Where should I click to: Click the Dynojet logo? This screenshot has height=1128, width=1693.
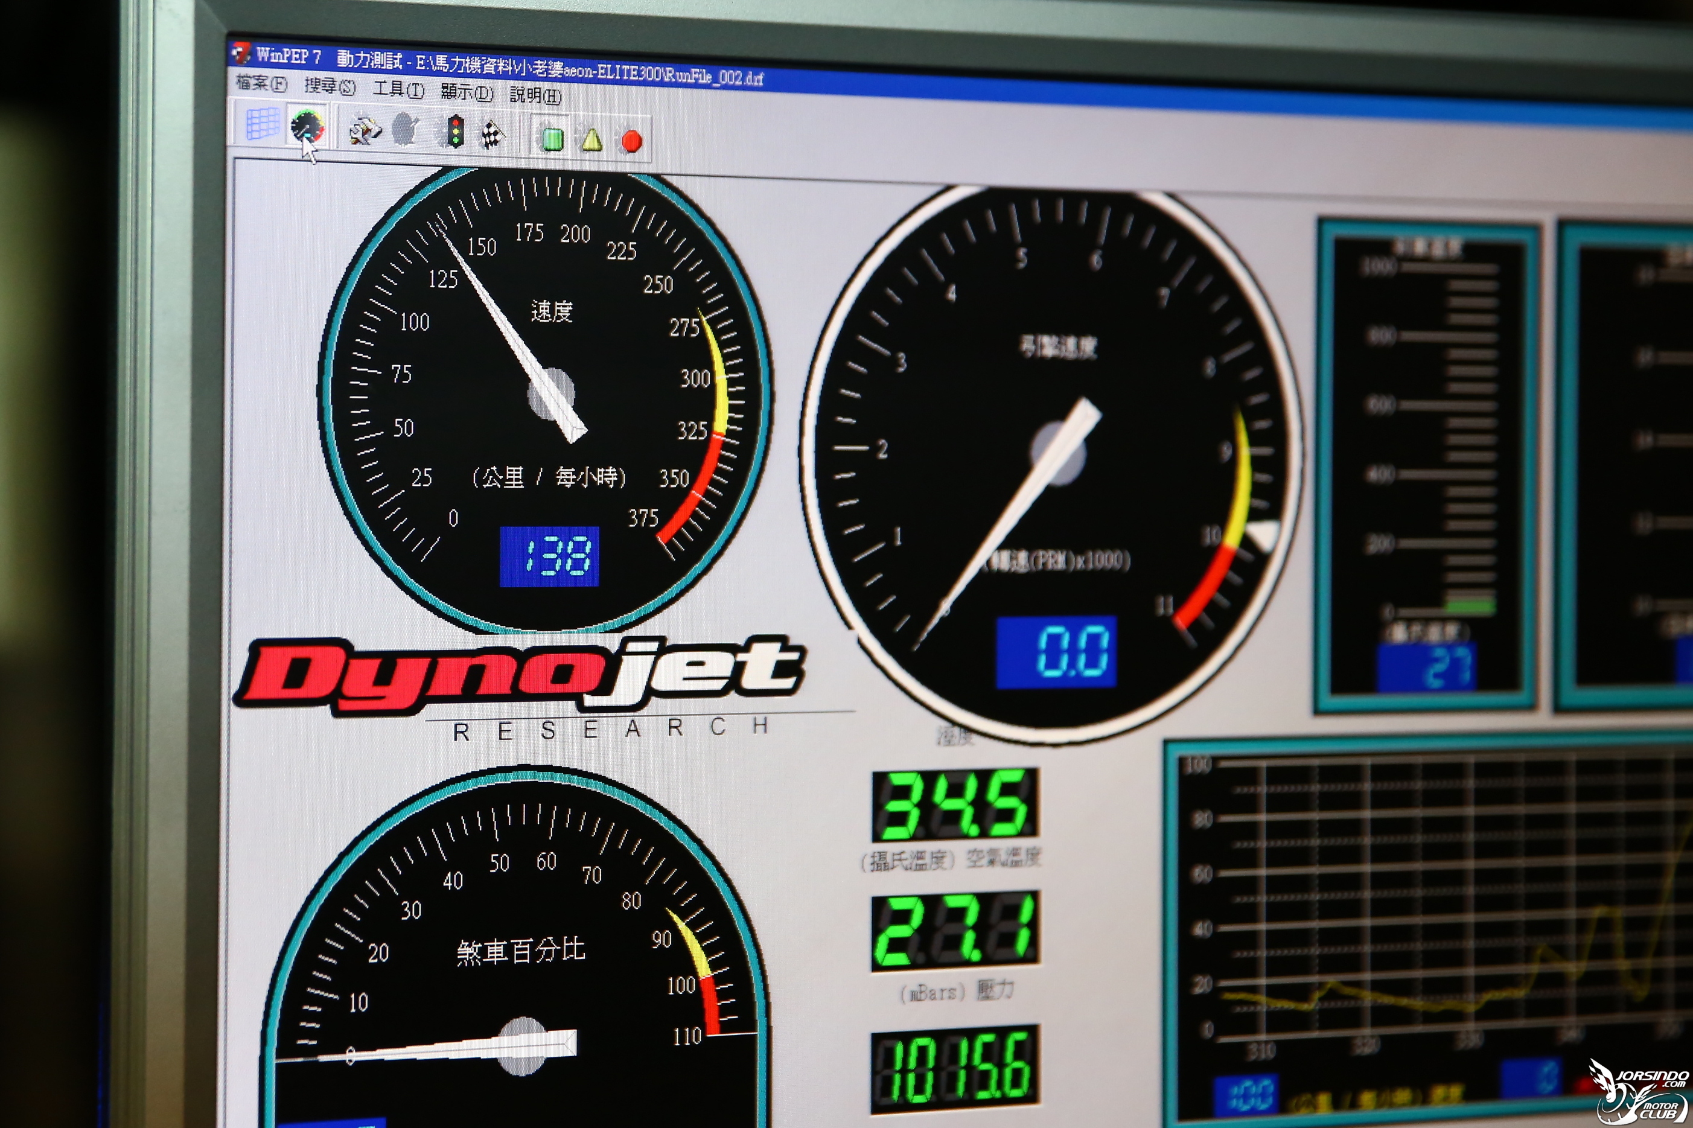[x=521, y=676]
